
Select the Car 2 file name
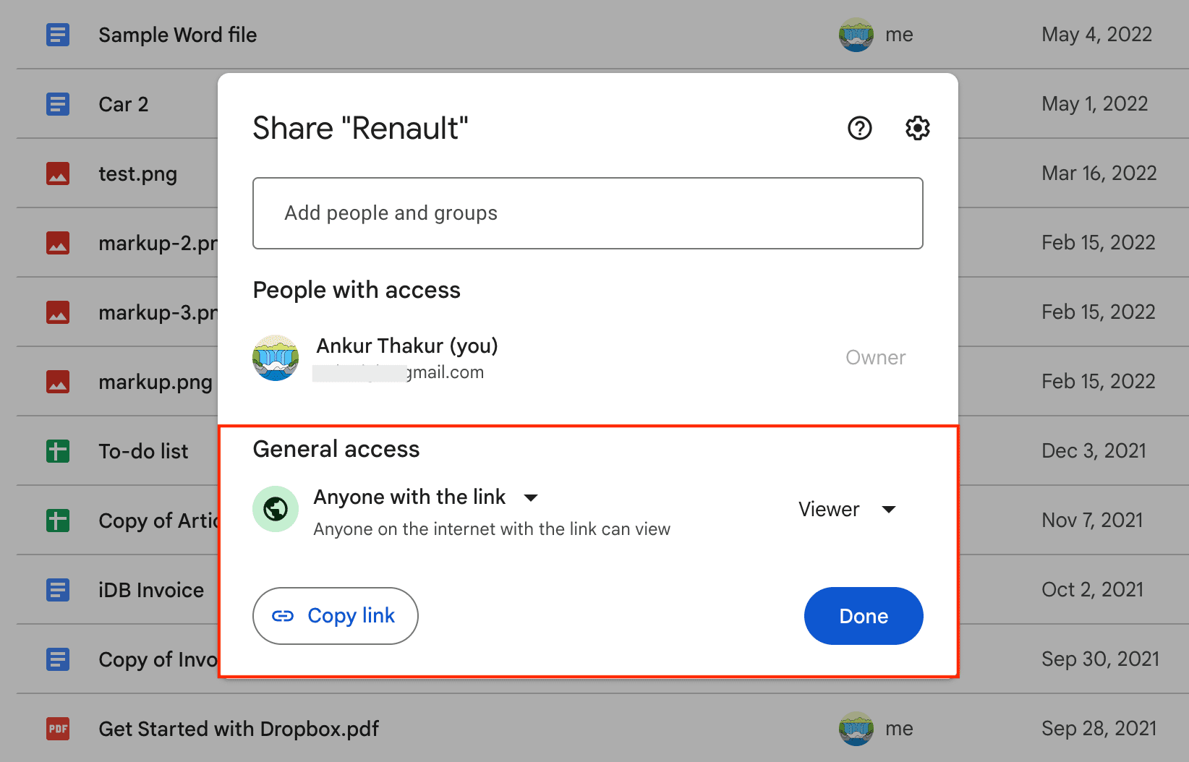[x=124, y=104]
